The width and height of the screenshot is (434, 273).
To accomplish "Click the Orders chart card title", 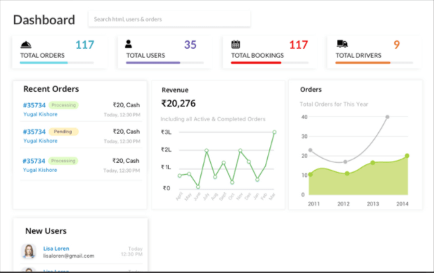I will pos(310,90).
